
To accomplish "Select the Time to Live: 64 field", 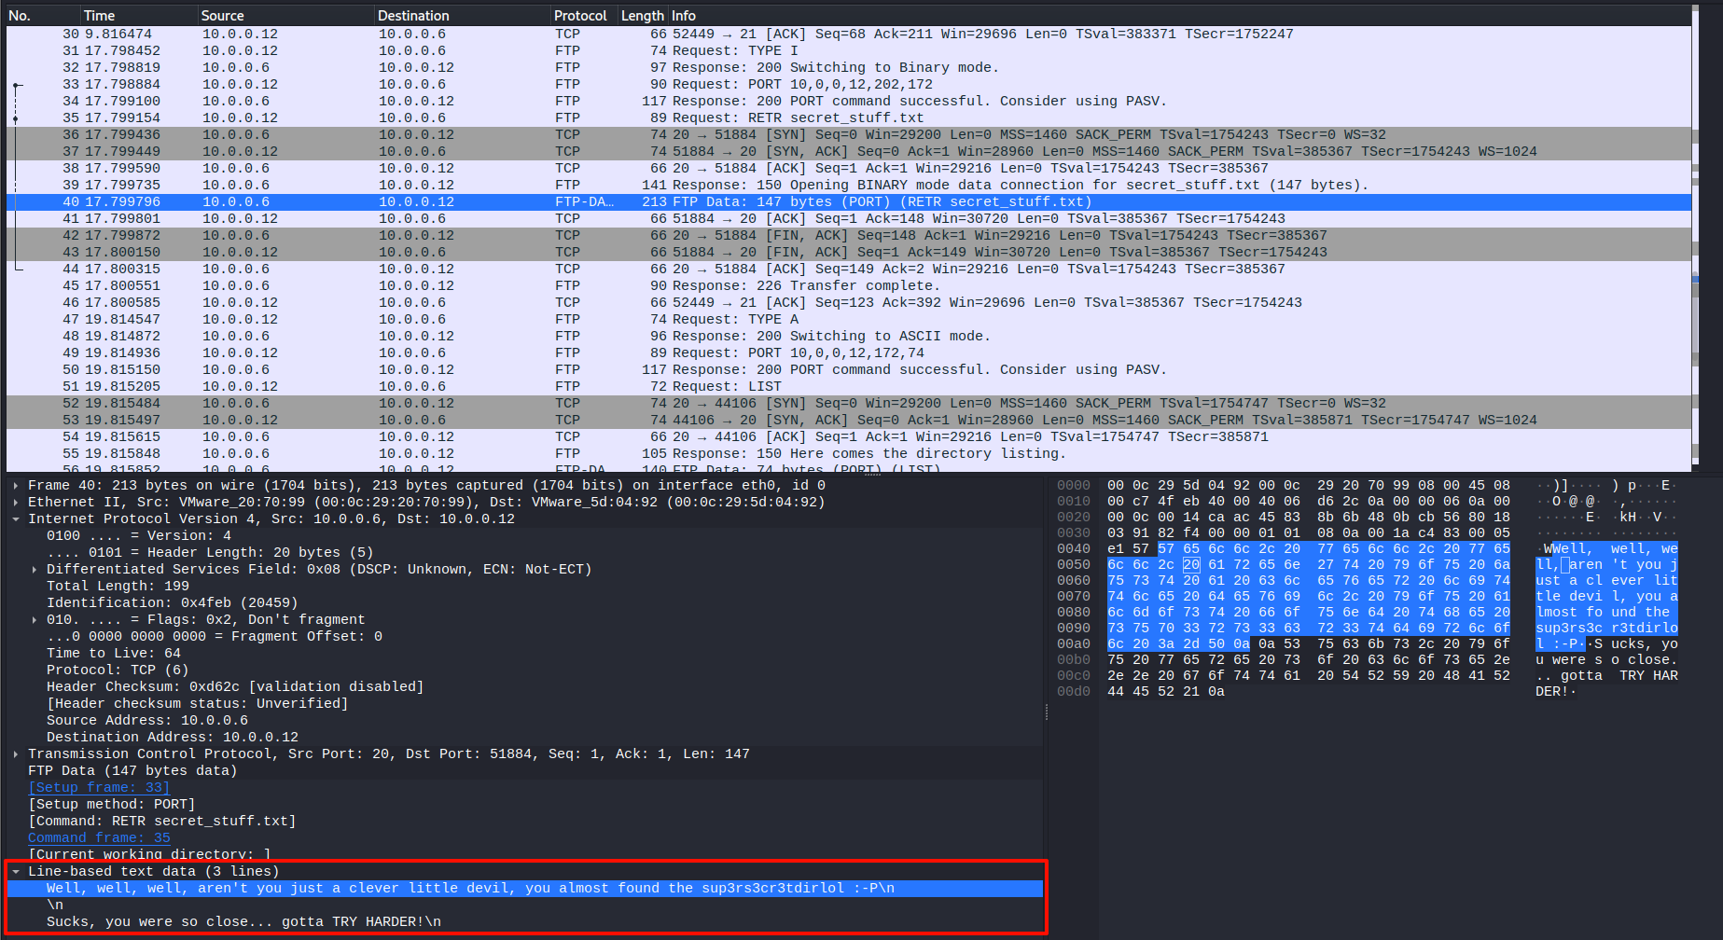I will [x=524, y=654].
